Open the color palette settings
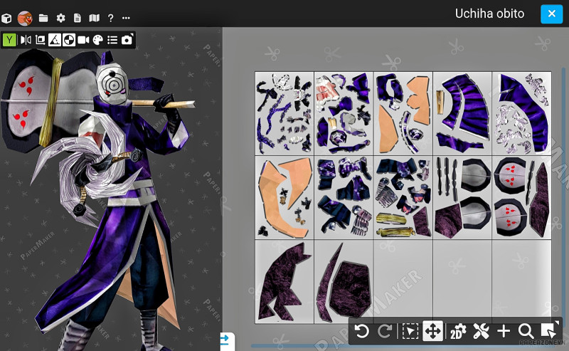Image resolution: width=569 pixels, height=351 pixels. (x=98, y=40)
